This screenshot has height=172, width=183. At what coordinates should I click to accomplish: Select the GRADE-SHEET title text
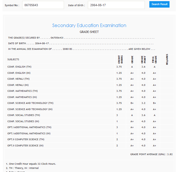(x=89, y=32)
